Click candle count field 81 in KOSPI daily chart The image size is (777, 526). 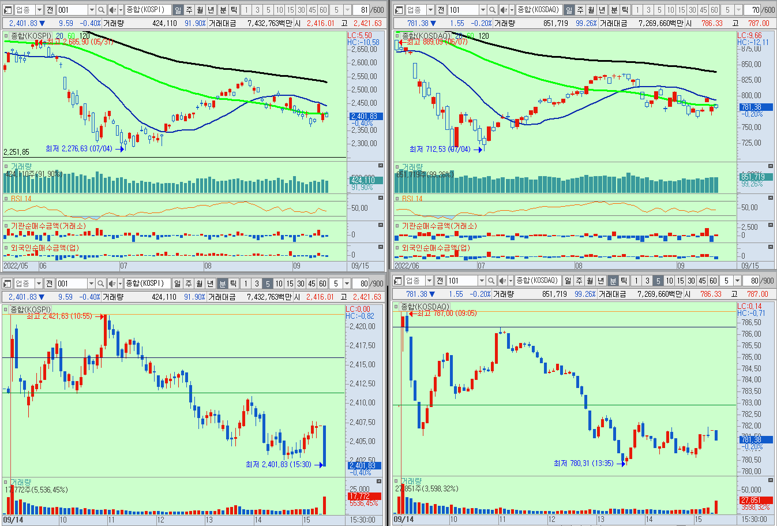click(x=362, y=10)
